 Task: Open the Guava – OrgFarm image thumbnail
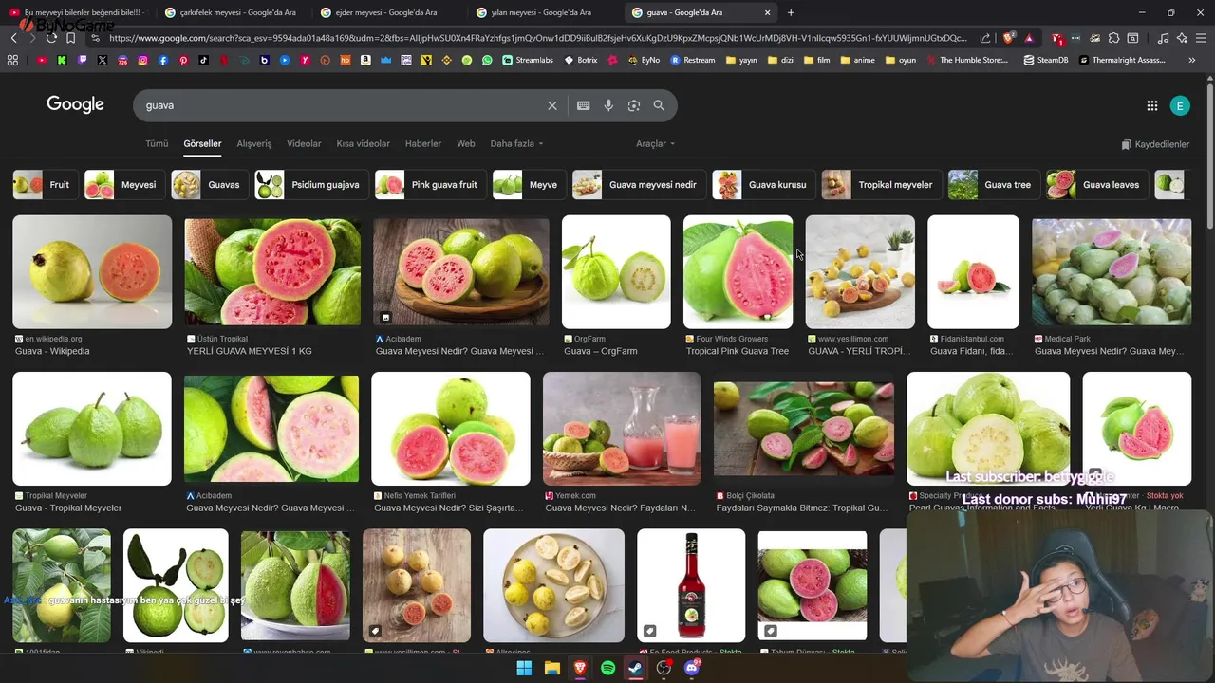616,271
